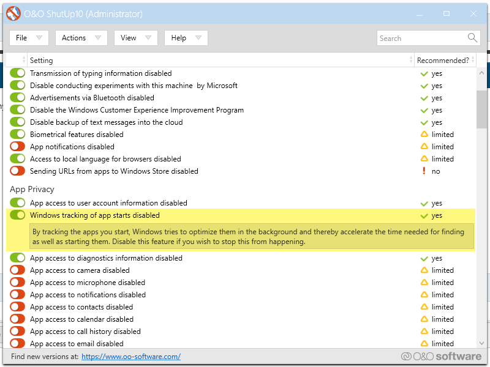The width and height of the screenshot is (490, 367).
Task: Enable App access to contacts disabled
Action: (x=18, y=306)
